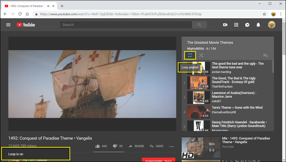Open the messages share bubble icon
The width and height of the screenshot is (286, 162).
247,25
